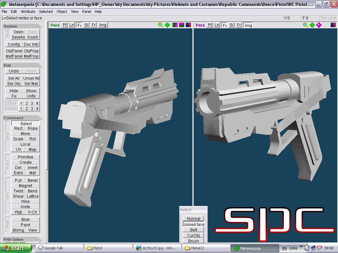Open dc15sxf3.jpg window from taskbar

[157, 248]
